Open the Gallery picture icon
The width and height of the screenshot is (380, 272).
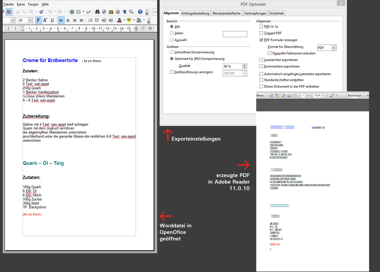(x=111, y=12)
